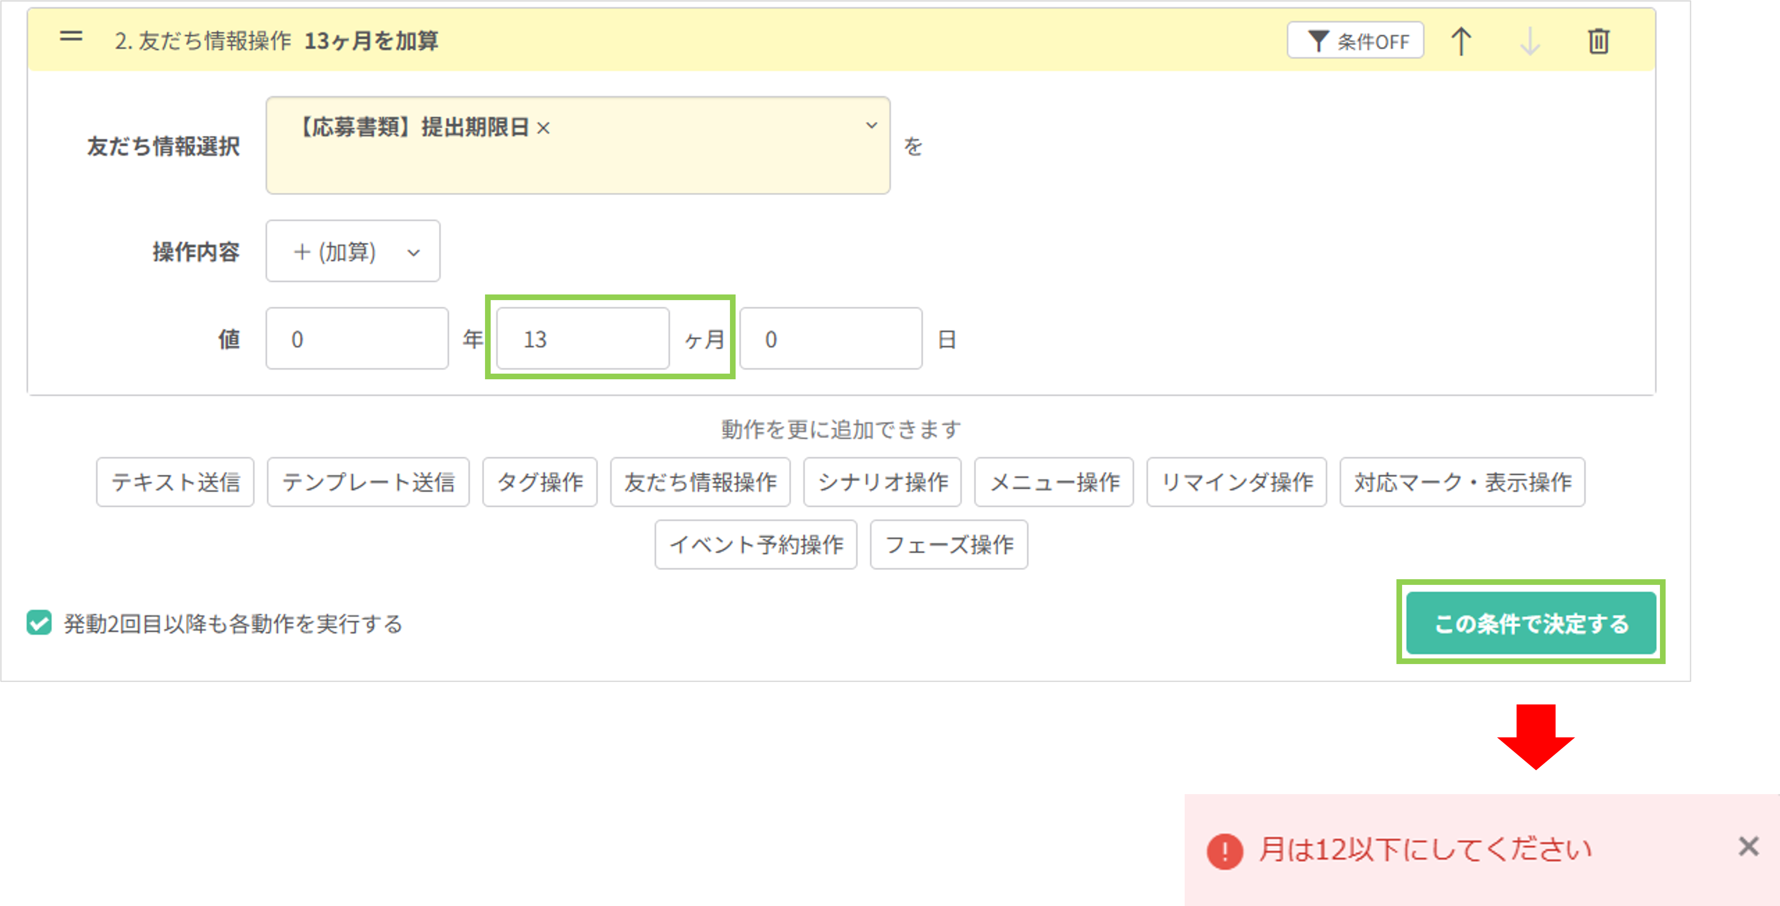Add テキスト送信 action
This screenshot has height=906, width=1780.
tap(175, 482)
